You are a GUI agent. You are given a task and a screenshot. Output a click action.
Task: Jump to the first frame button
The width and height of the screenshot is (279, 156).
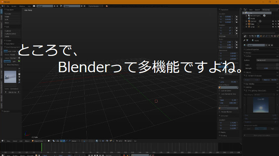tap(89, 155)
